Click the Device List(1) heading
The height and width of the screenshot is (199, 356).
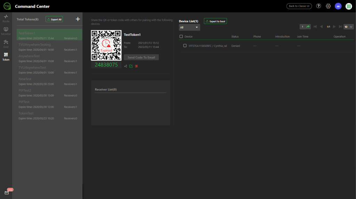(x=188, y=21)
